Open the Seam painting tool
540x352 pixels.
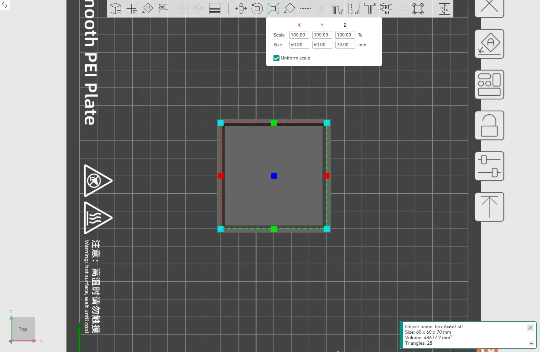click(354, 8)
